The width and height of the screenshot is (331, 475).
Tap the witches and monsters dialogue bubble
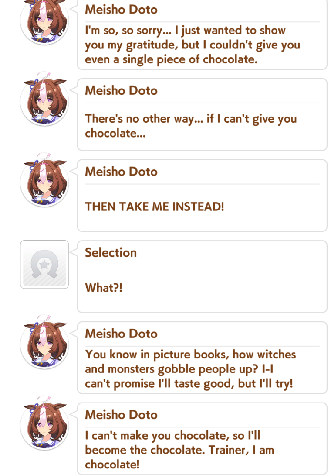[202, 358]
